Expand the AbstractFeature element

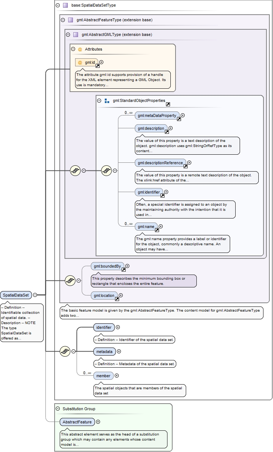click(x=98, y=422)
